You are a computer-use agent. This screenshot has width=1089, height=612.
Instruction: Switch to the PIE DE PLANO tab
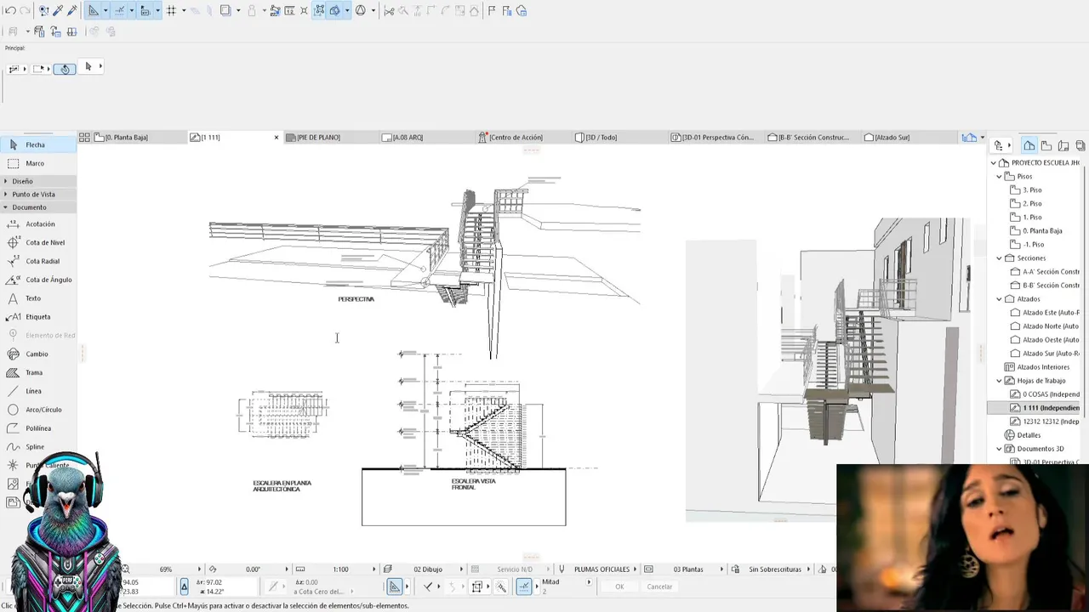(x=331, y=137)
